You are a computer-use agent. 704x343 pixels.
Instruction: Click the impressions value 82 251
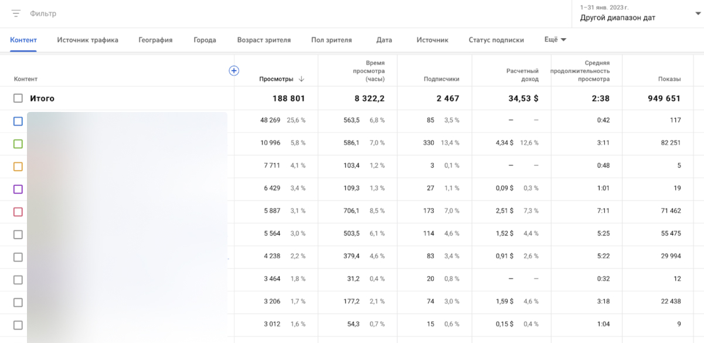coord(669,143)
